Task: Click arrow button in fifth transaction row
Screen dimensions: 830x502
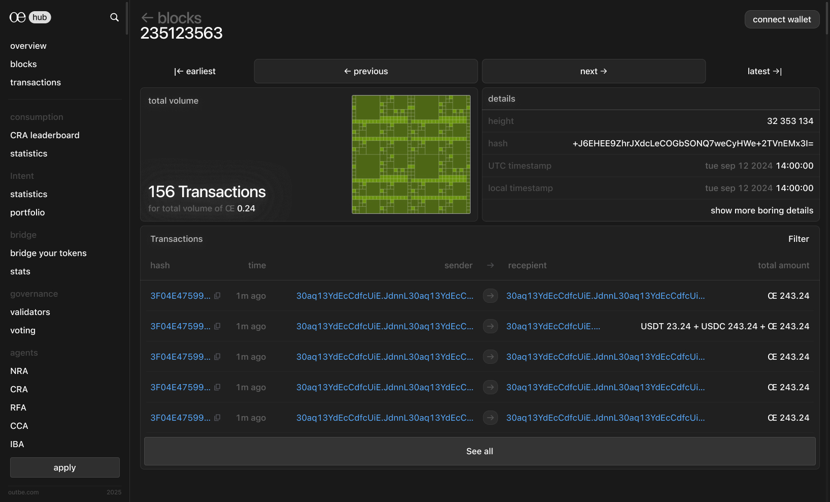Action: pyautogui.click(x=490, y=418)
